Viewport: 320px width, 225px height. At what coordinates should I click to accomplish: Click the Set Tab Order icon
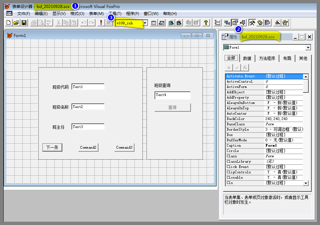point(218,23)
